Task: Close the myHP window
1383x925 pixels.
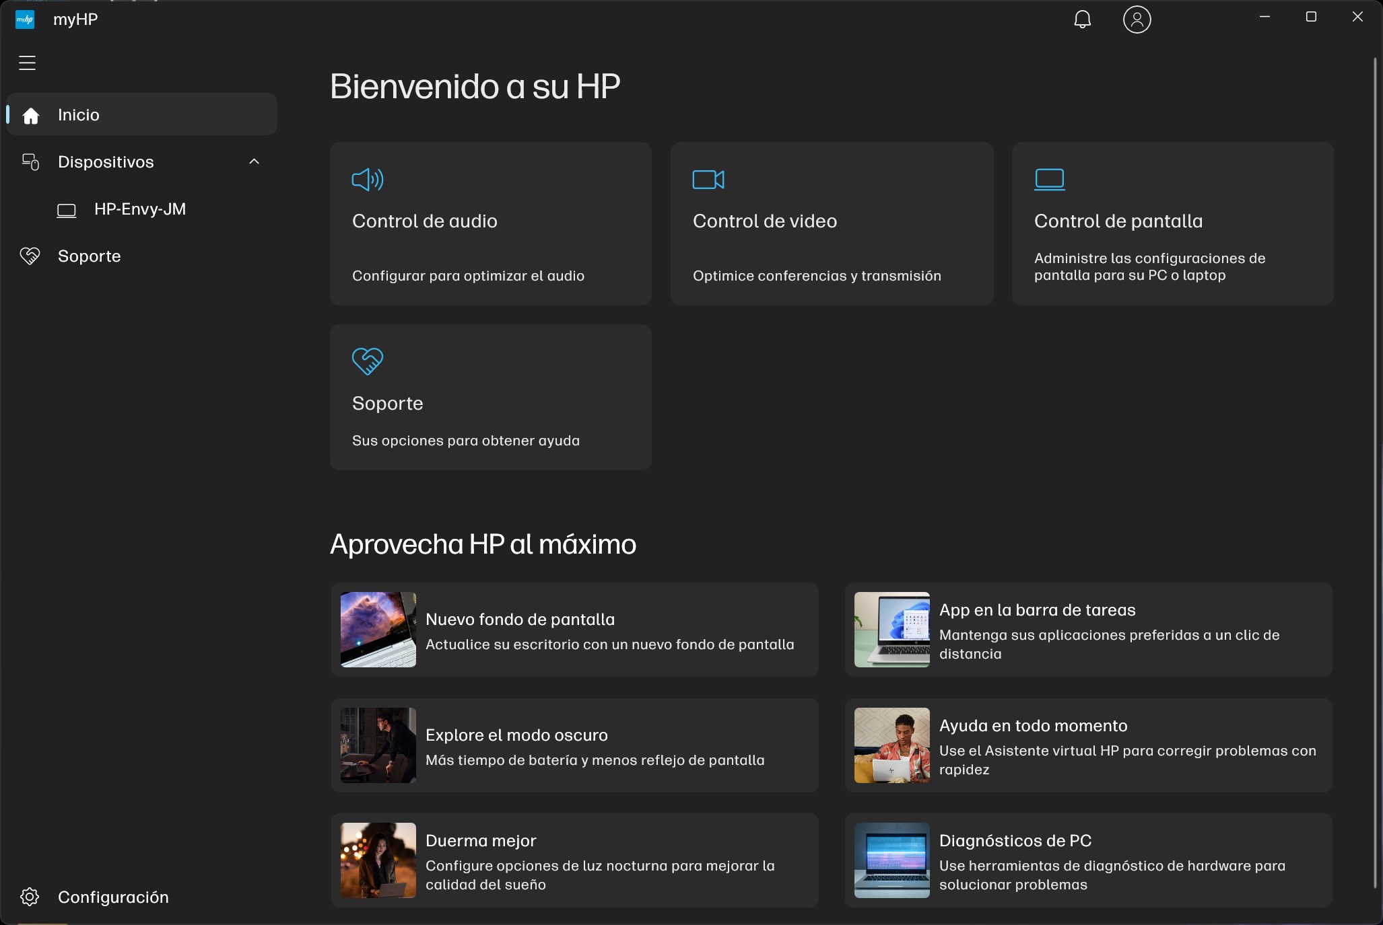Action: (x=1357, y=17)
